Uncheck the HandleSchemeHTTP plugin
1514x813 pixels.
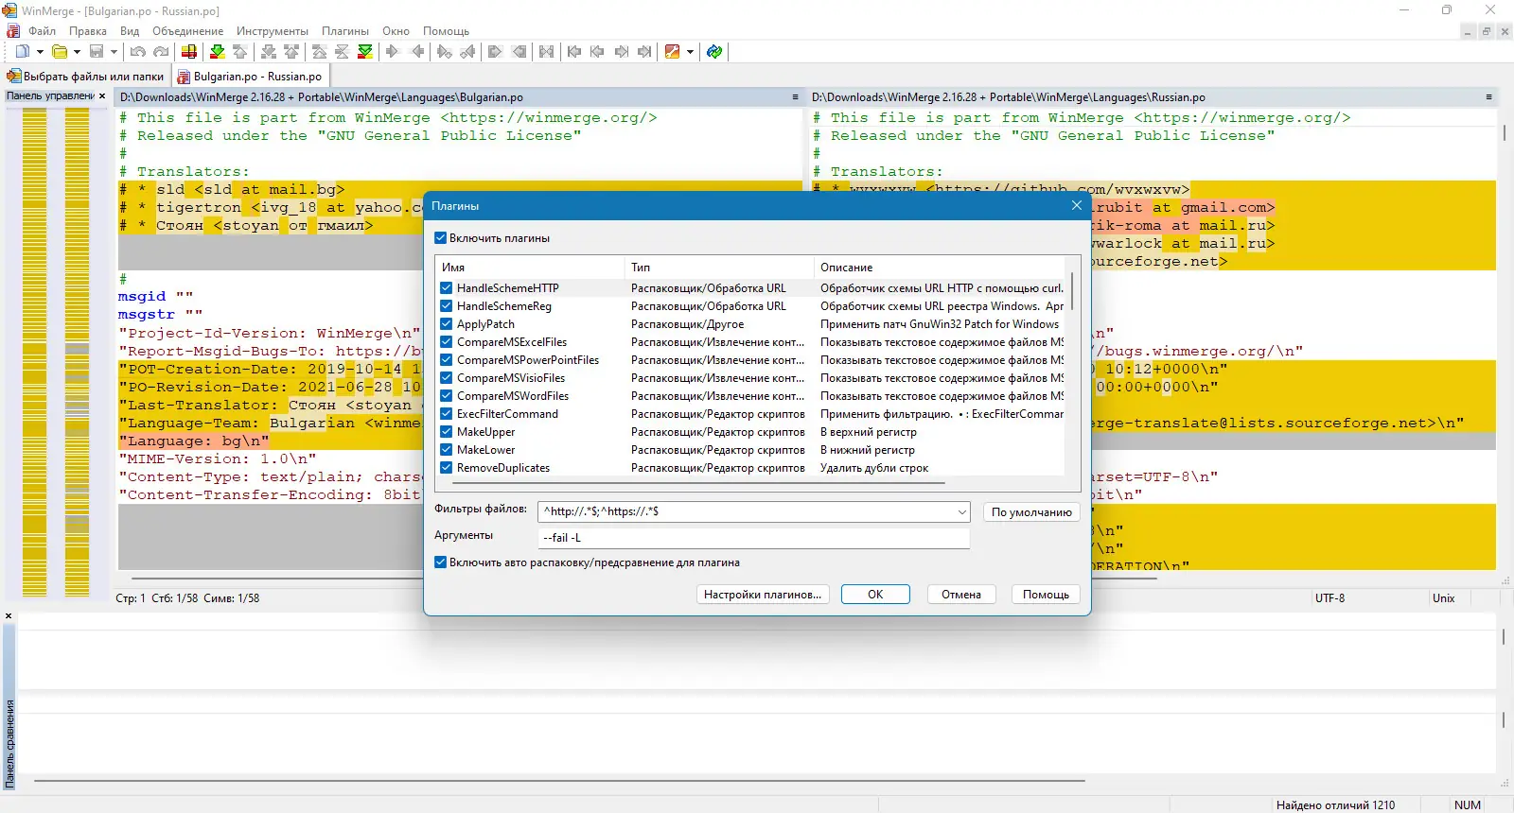[446, 288]
